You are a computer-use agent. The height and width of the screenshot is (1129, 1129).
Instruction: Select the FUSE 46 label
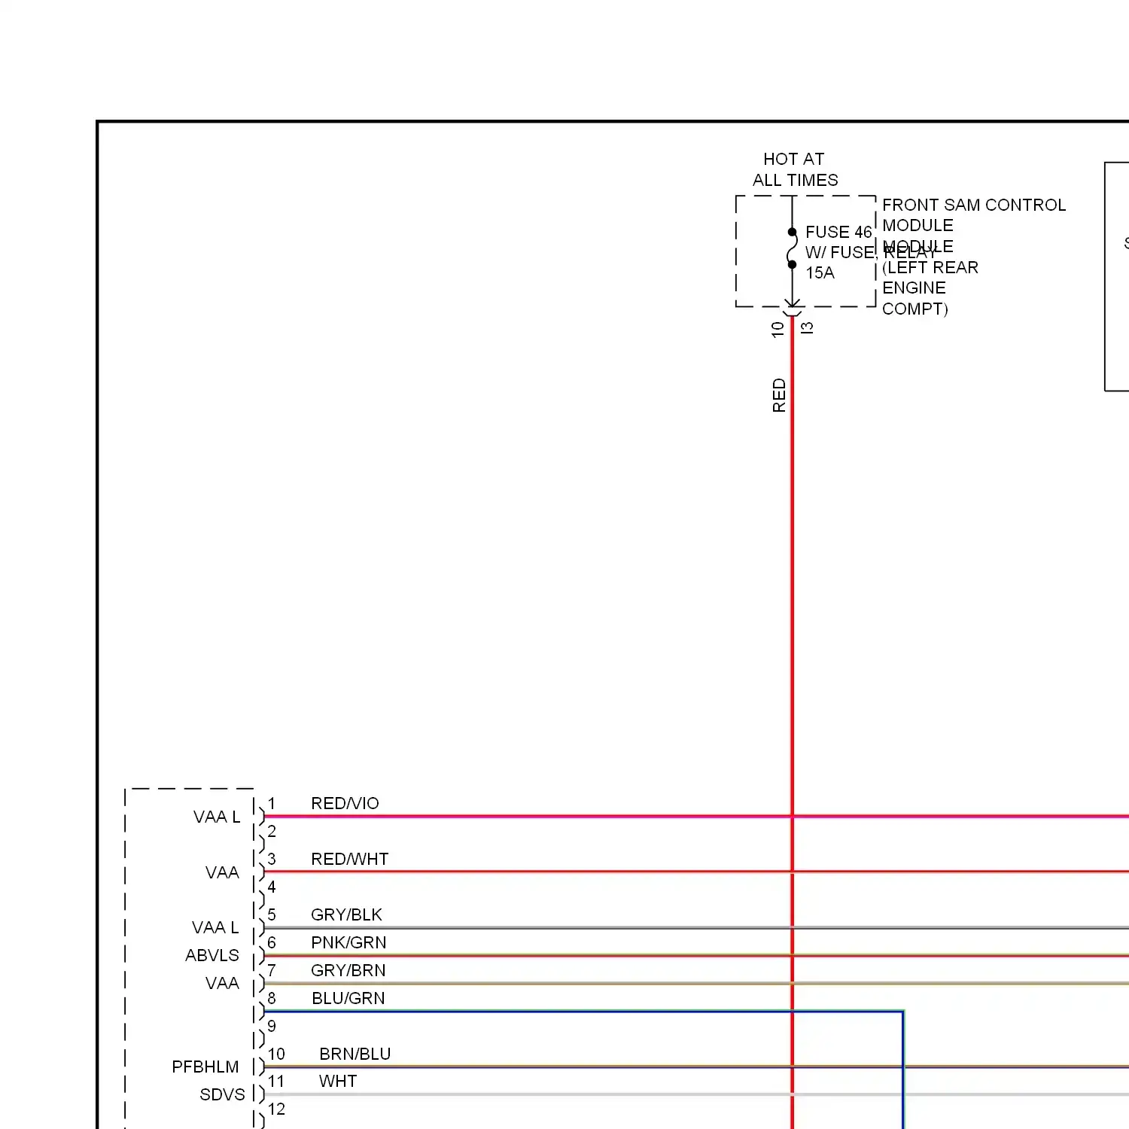[838, 232]
